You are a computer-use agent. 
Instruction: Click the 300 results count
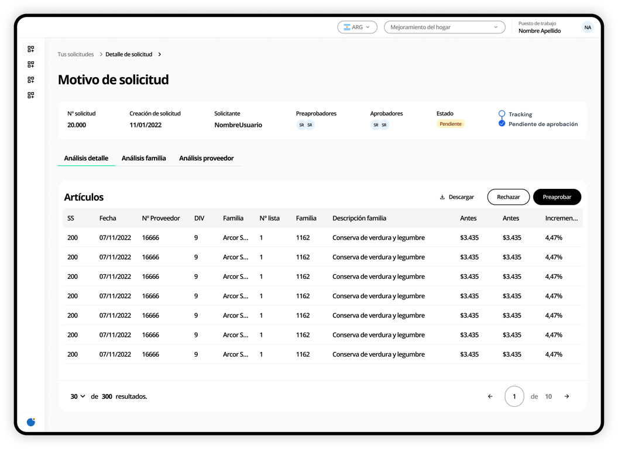(x=107, y=396)
